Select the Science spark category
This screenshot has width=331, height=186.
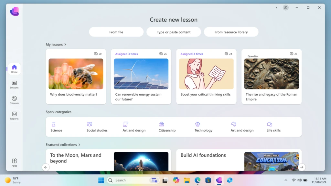pyautogui.click(x=56, y=127)
